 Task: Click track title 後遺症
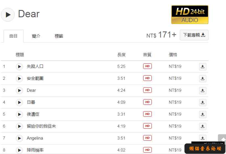tap(33, 114)
